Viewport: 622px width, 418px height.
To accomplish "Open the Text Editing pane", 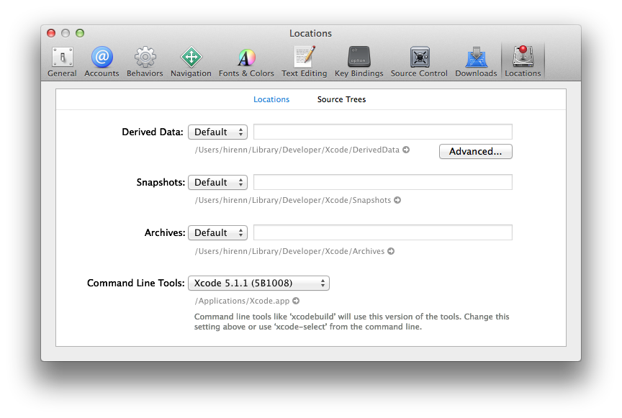I will point(305,61).
